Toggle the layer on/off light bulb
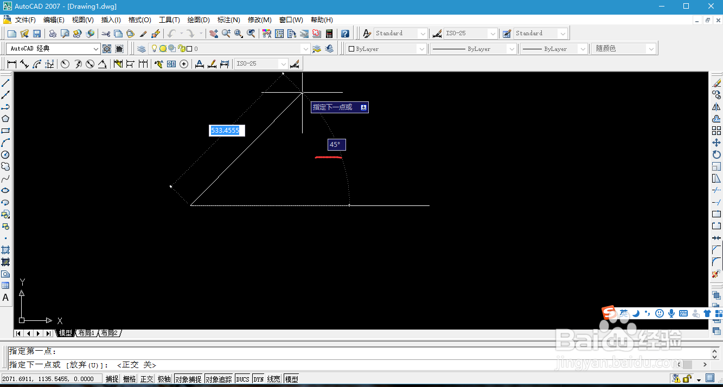723x387 pixels. click(x=154, y=49)
